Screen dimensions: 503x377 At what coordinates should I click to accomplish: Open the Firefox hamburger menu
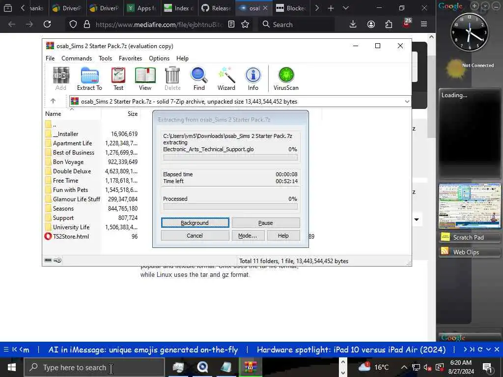coord(424,24)
